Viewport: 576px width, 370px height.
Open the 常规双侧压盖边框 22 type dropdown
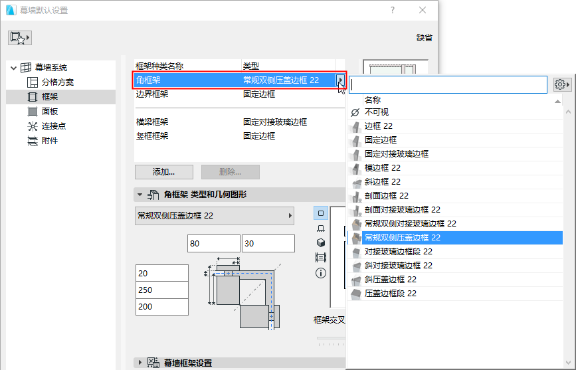[215, 216]
